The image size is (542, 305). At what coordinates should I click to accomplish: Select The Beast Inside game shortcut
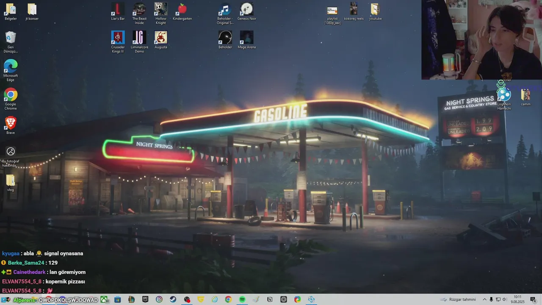[x=139, y=14]
